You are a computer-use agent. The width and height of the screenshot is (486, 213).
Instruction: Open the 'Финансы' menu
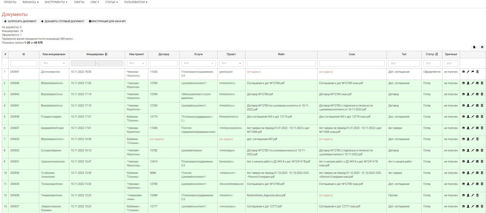(30, 2)
